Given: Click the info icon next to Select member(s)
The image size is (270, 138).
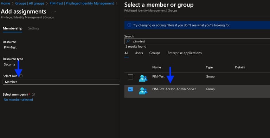Looking at the screenshot, I should click(x=33, y=94).
